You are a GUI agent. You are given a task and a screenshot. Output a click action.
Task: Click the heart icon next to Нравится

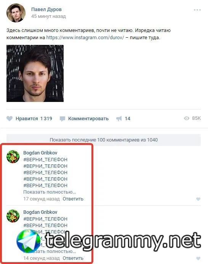tap(10, 119)
